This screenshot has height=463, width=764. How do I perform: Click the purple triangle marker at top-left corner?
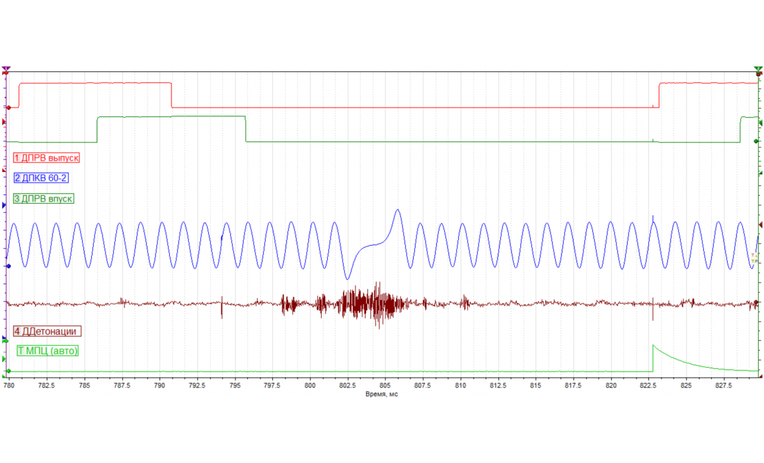(x=6, y=69)
